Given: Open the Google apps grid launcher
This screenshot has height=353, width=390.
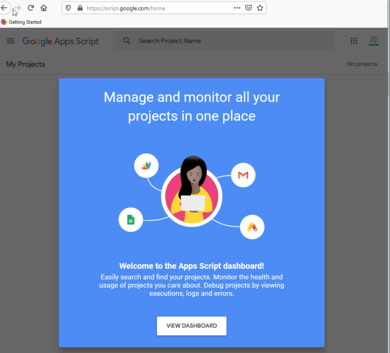Looking at the screenshot, I should [354, 41].
